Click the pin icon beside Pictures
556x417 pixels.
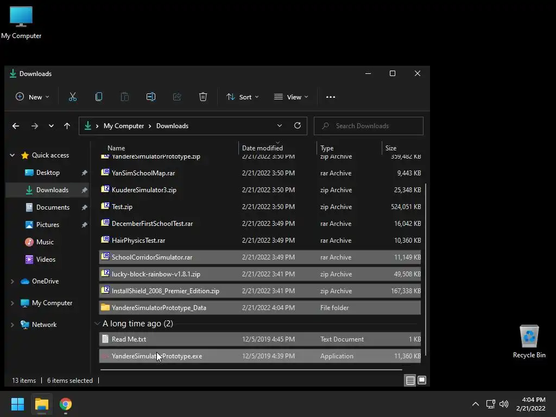pos(84,225)
